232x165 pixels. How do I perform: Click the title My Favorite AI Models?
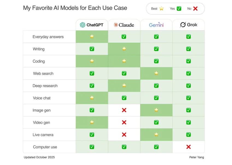pos(75,8)
